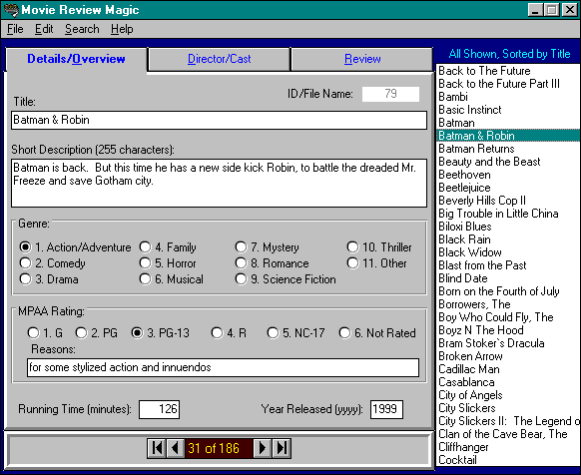Go to first movie record

(157, 448)
